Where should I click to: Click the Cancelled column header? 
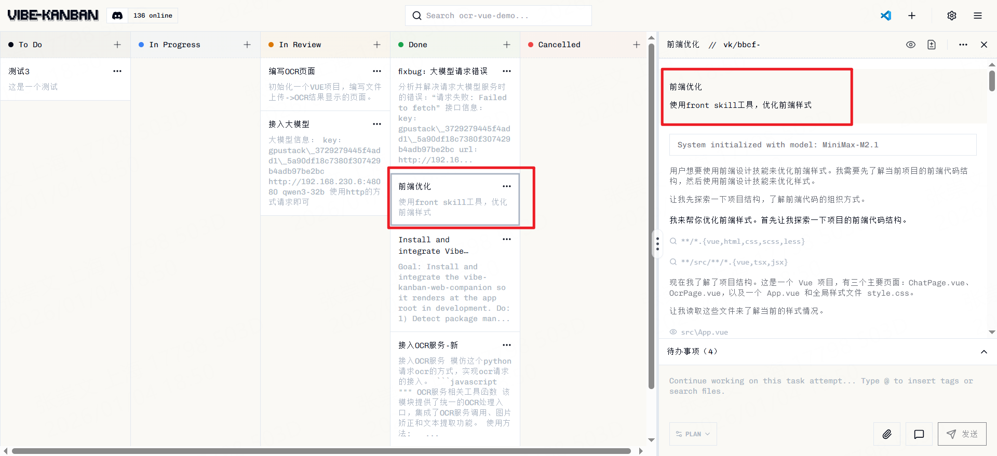[585, 45]
